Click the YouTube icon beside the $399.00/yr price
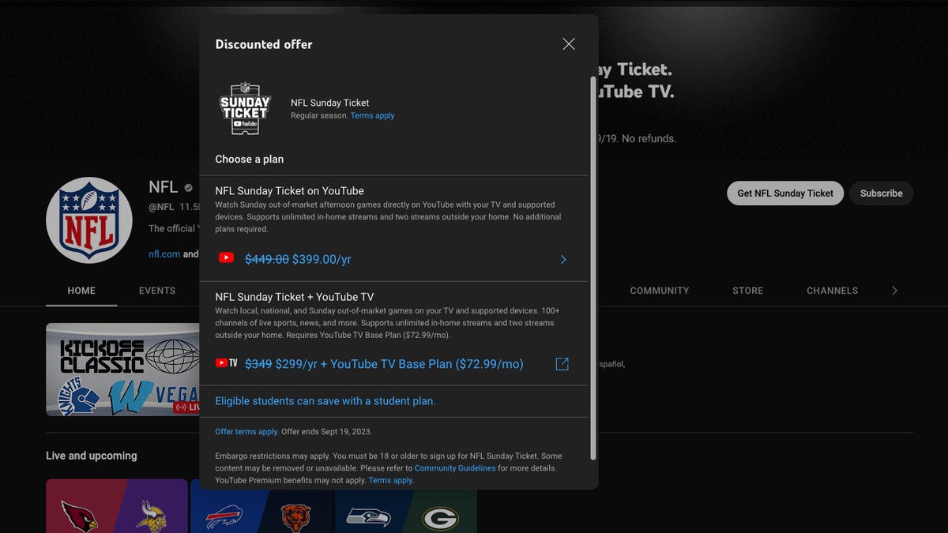948x533 pixels. click(227, 258)
